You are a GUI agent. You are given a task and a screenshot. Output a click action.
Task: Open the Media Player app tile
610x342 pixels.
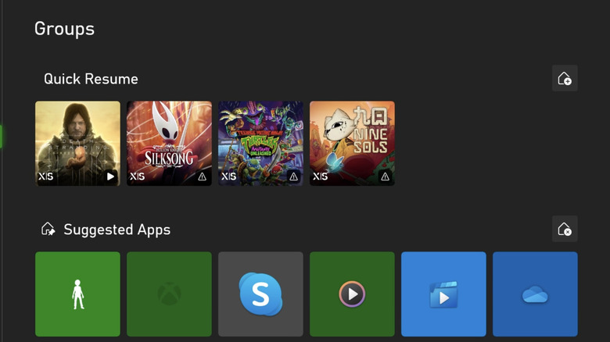pyautogui.click(x=352, y=294)
